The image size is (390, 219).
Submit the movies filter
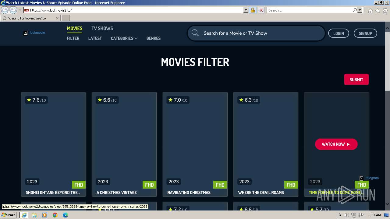356,79
